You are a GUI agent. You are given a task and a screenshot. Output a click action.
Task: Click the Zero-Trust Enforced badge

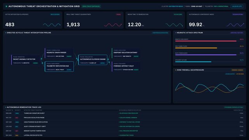click(91, 6)
